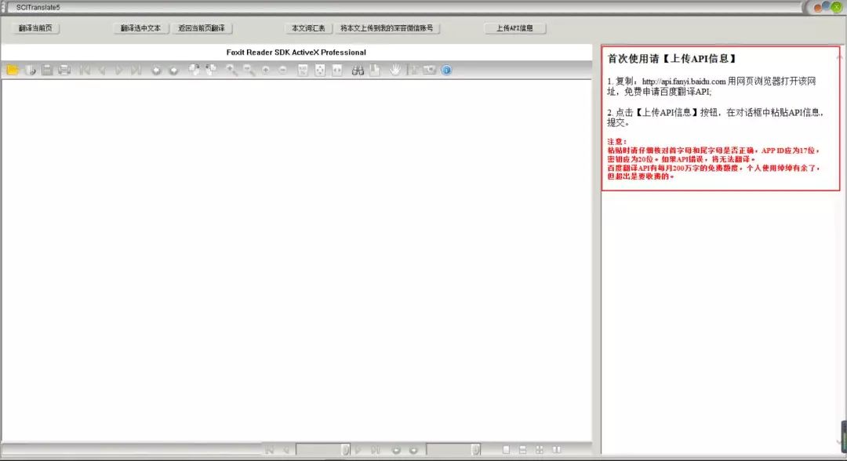Click the binoculars search icon

358,71
